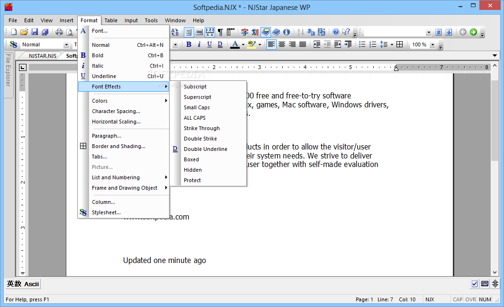Open the Normal style dropdown
Image resolution: width=504 pixels, height=307 pixels.
pos(66,45)
